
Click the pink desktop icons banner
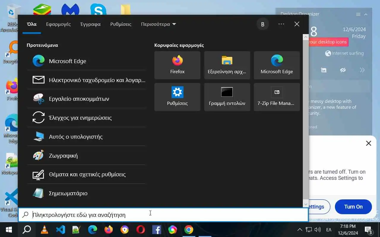click(x=328, y=42)
